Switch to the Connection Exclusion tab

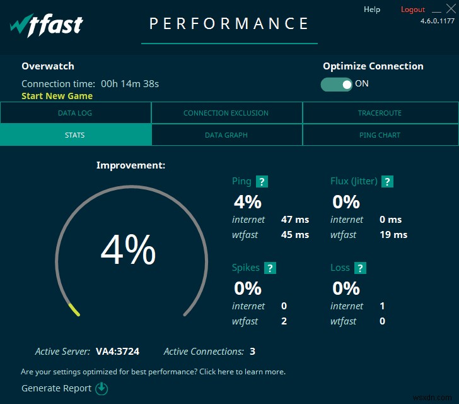point(226,113)
